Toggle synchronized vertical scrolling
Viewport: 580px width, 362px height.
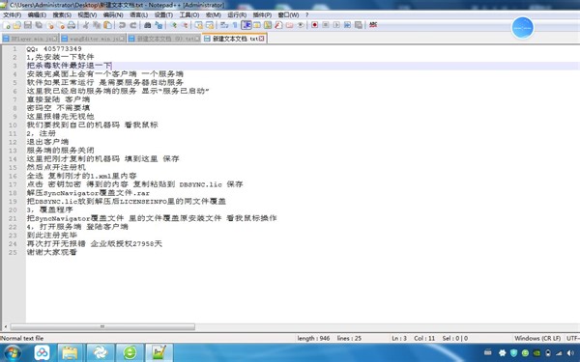click(198, 25)
